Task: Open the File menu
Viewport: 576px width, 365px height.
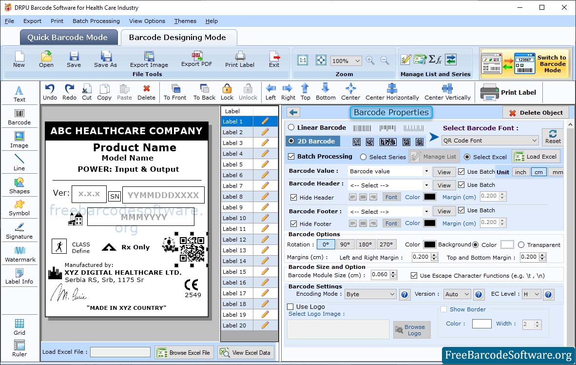Action: [x=9, y=21]
